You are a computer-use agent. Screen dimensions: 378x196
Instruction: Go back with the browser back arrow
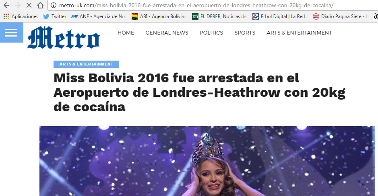(x=6, y=5)
